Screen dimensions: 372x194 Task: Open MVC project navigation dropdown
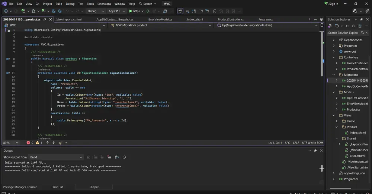(55, 25)
